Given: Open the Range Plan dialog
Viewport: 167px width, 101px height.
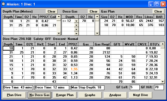Looking at the screenshot, I should click(x=65, y=95).
